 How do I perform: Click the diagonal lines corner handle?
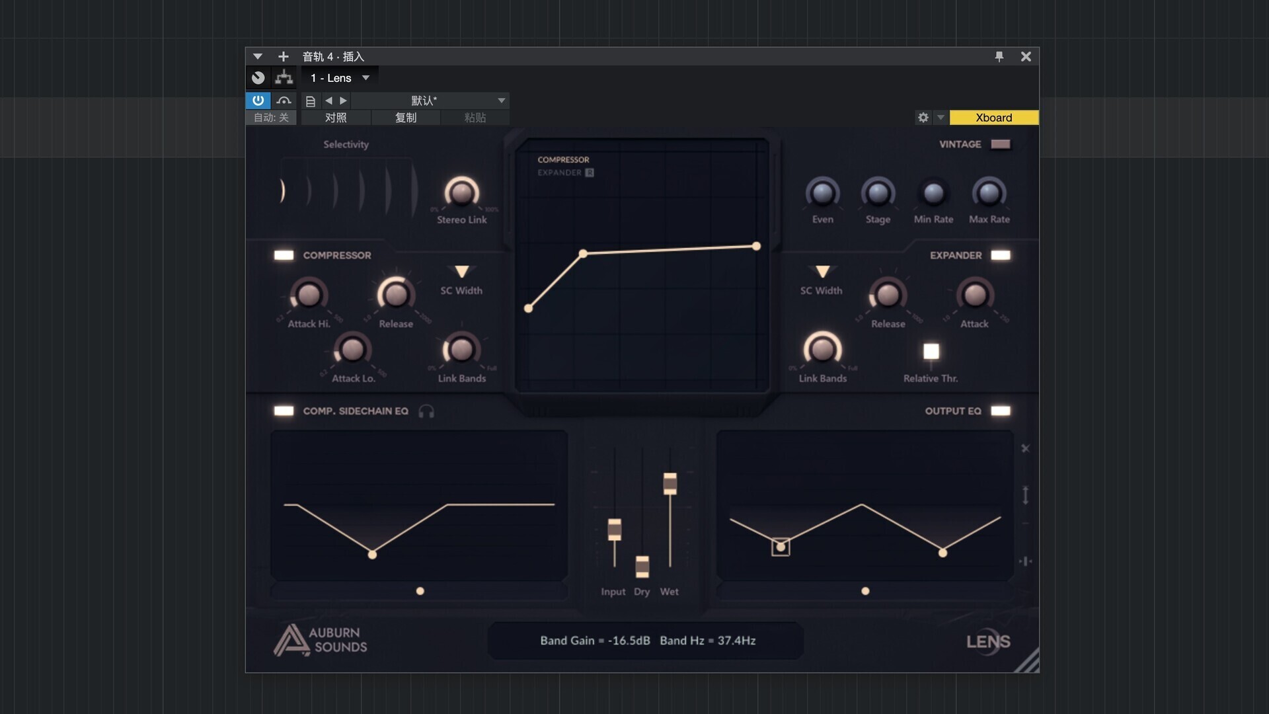[1026, 660]
